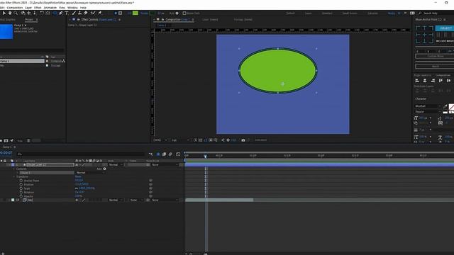Open the Effect menu

point(38,8)
